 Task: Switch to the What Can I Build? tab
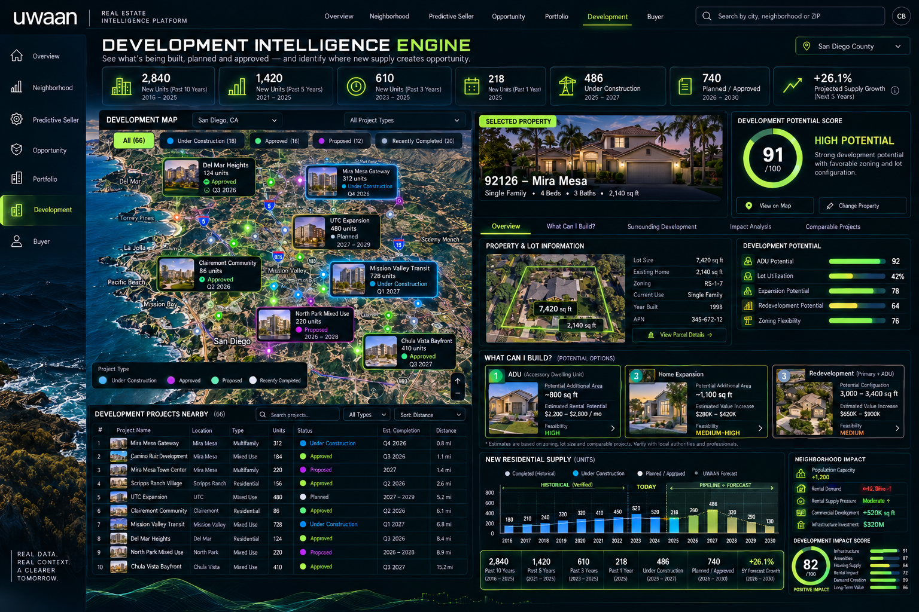(x=571, y=227)
